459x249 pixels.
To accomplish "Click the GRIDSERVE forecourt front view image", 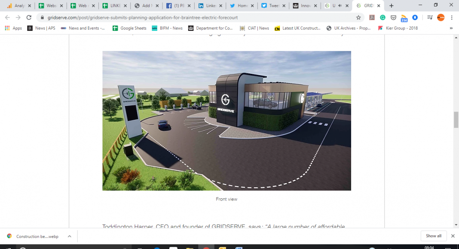I will pos(226,121).
